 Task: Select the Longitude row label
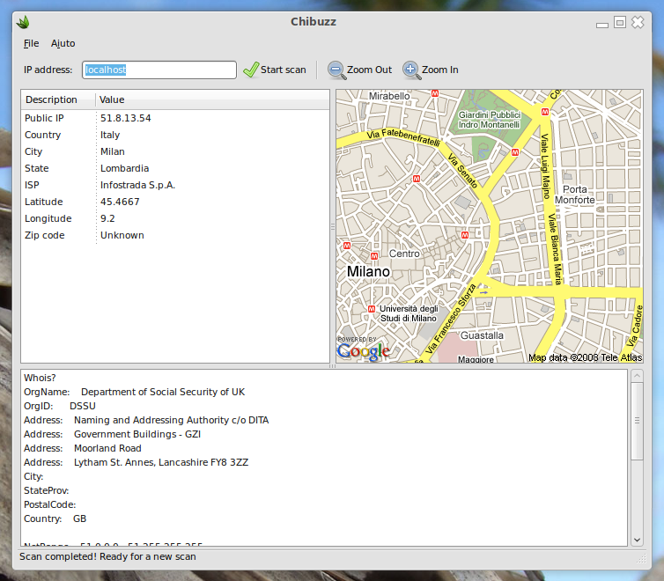(x=48, y=219)
